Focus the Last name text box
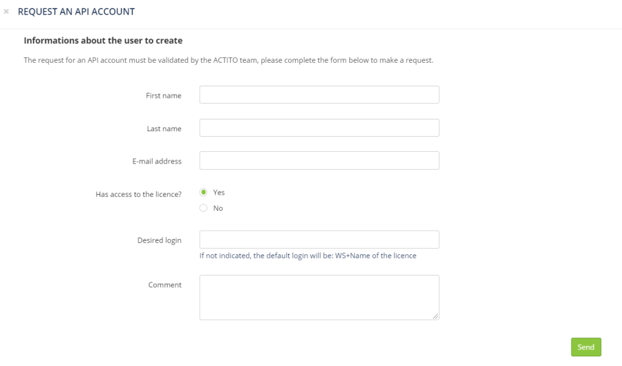This screenshot has height=366, width=622. coord(319,128)
